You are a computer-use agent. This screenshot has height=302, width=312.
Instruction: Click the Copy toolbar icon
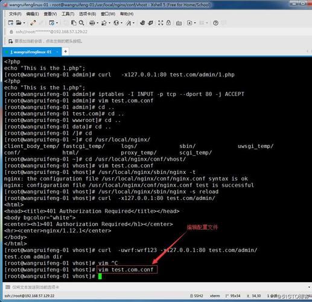[x=74, y=23]
